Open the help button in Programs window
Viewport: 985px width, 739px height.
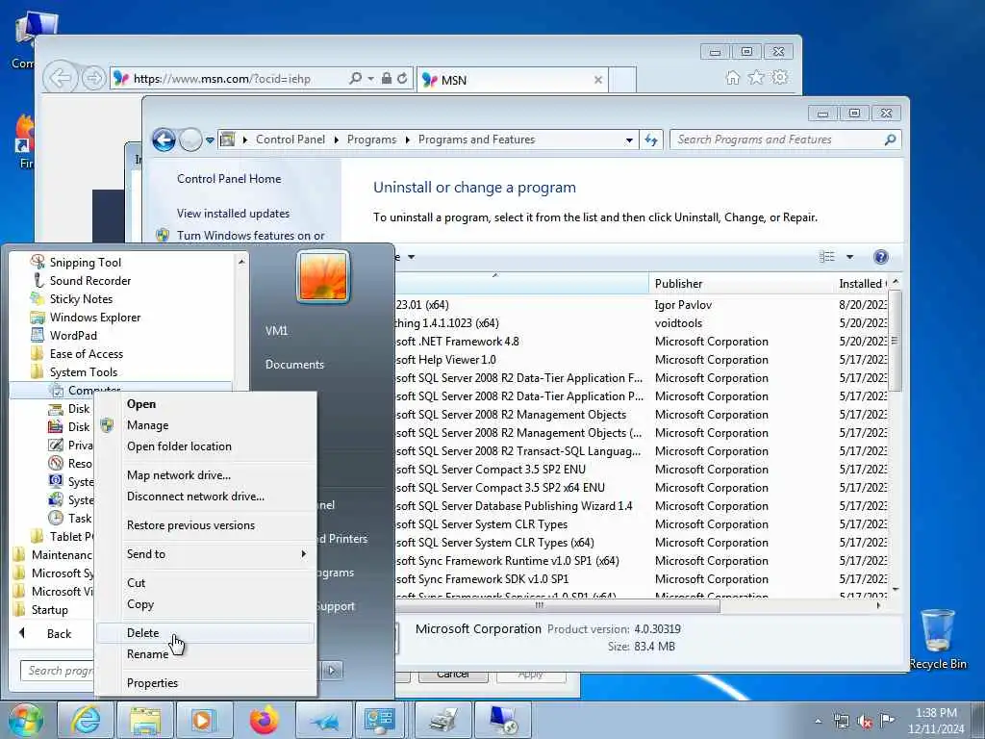(881, 256)
